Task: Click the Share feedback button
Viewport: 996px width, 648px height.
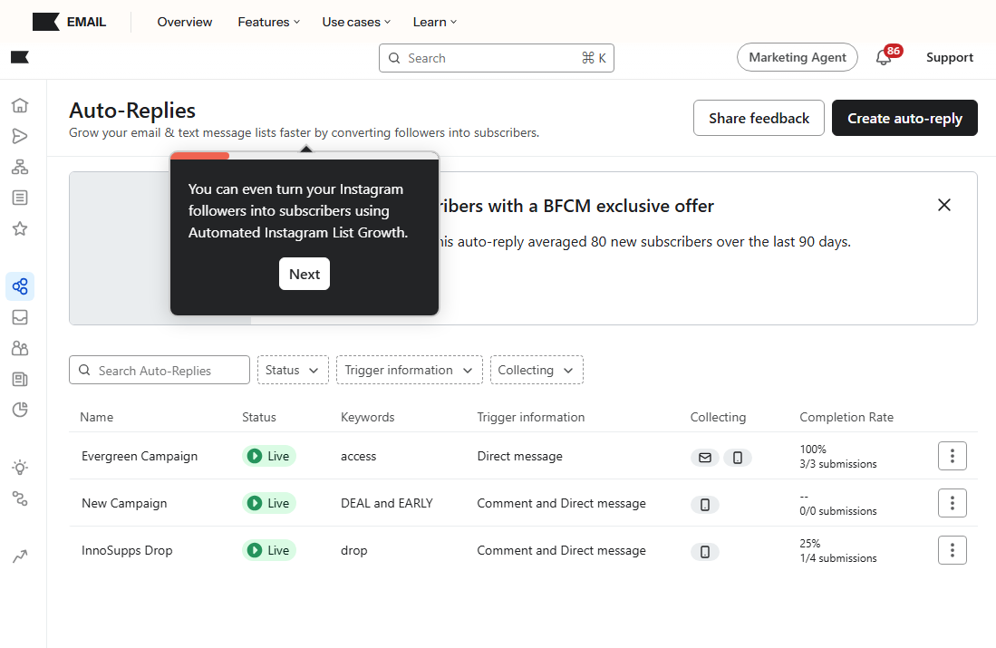Action: coord(759,118)
